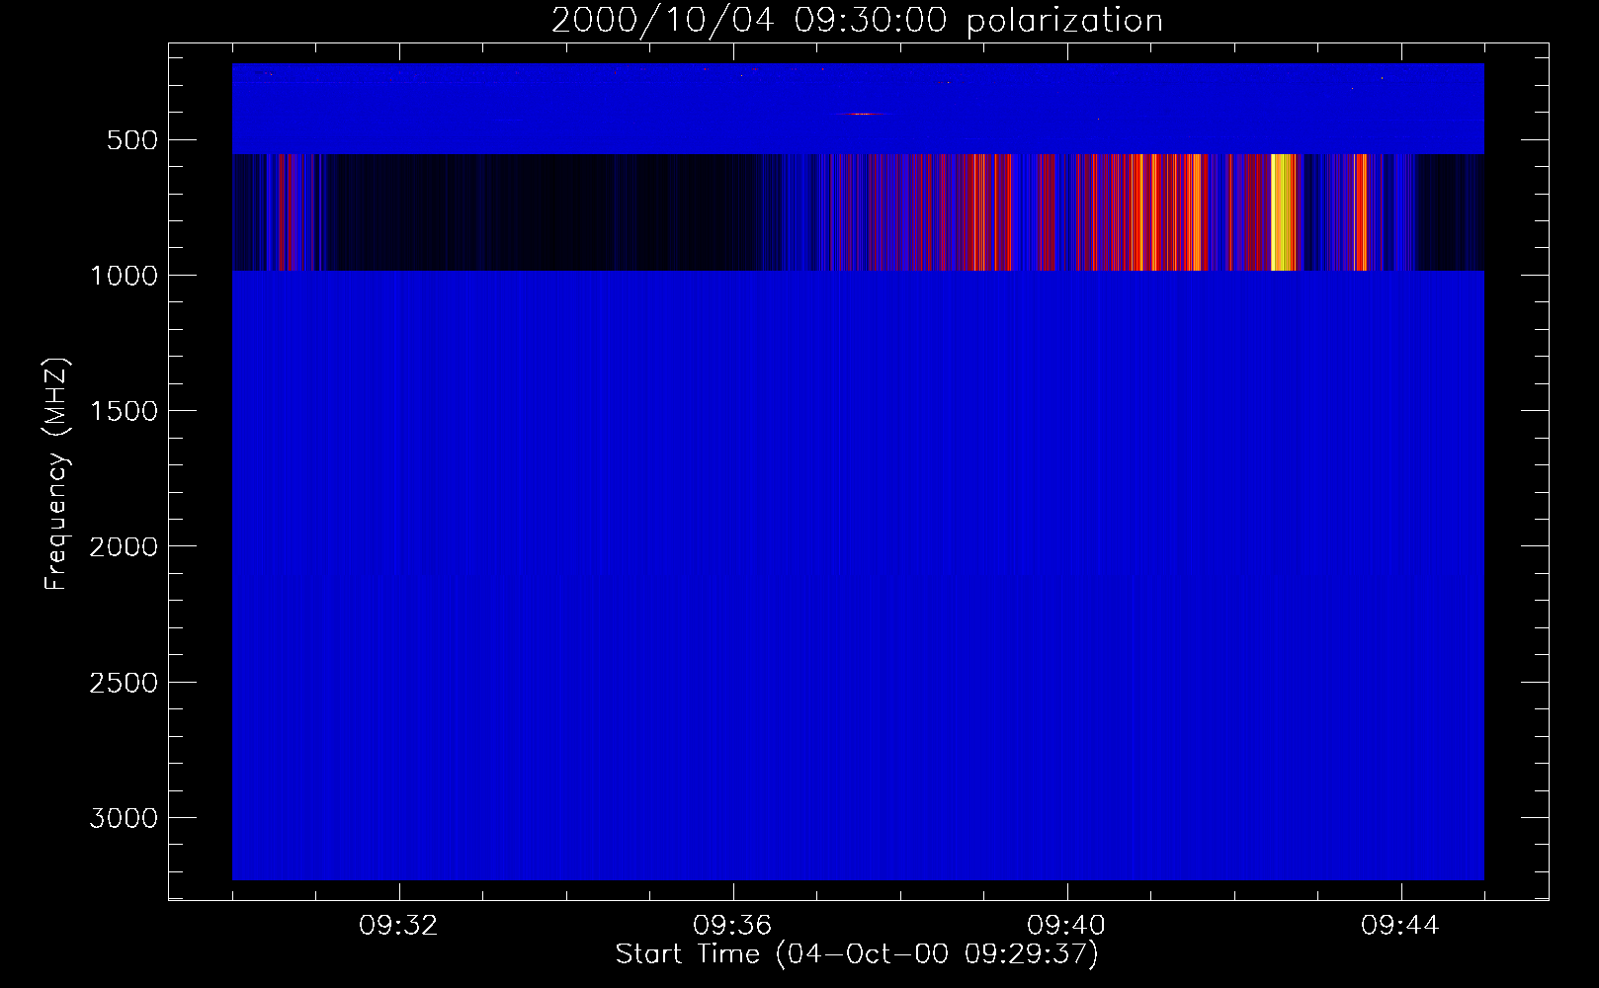This screenshot has height=988, width=1599.
Task: Select the 'Frequency (MHZ)' axis label
Action: [57, 474]
